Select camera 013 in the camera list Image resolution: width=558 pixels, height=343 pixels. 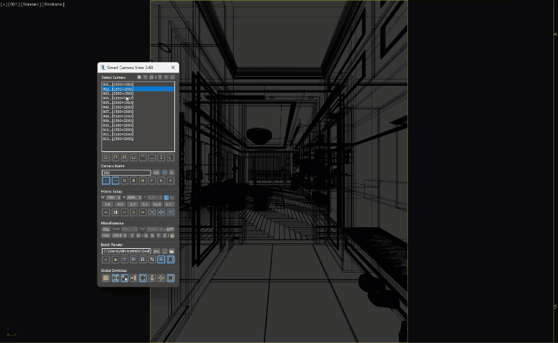117,139
